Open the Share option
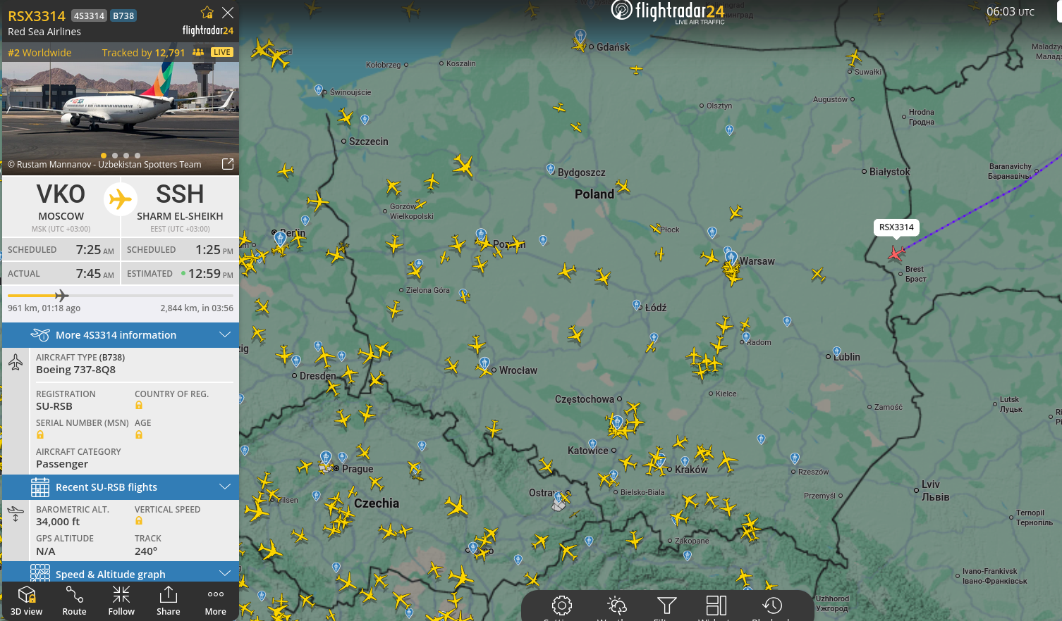This screenshot has width=1062, height=621. click(x=169, y=601)
